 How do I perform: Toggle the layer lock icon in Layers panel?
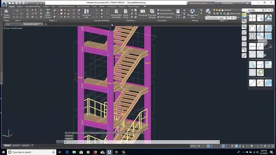click(x=220, y=10)
